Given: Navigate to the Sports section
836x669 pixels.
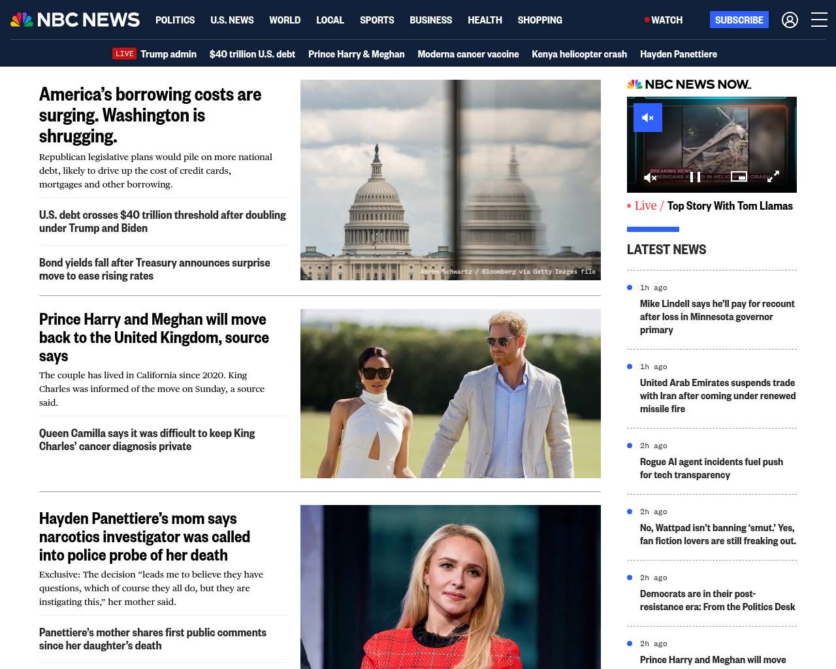Looking at the screenshot, I should tap(377, 20).
